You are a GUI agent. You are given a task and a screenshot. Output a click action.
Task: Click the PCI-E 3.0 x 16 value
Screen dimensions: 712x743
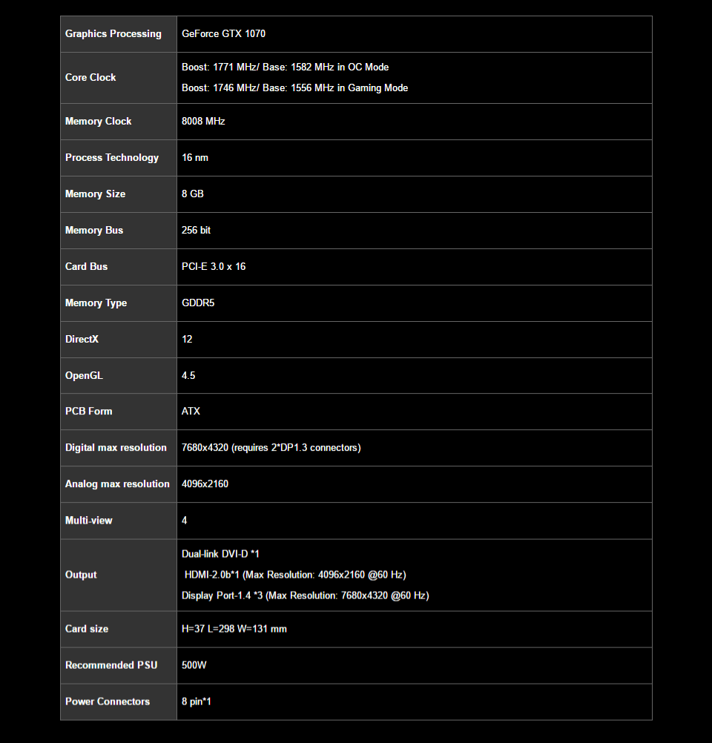pos(214,267)
